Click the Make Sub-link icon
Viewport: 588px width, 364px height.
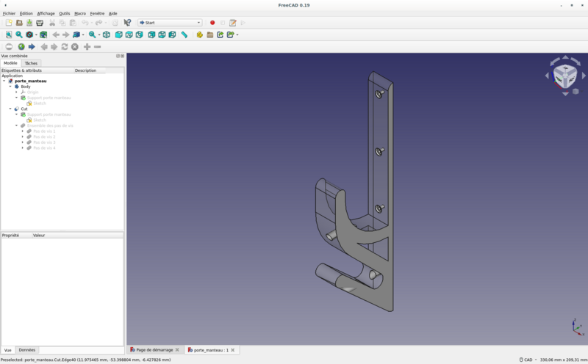(230, 34)
